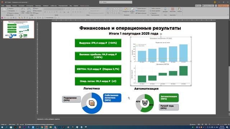Toggle text shadow formatting
Screen dimensions: 230x129
pos(52,12)
